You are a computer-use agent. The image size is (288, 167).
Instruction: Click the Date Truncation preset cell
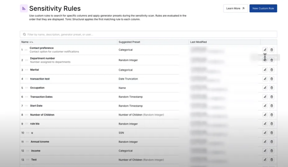pyautogui.click(x=128, y=79)
